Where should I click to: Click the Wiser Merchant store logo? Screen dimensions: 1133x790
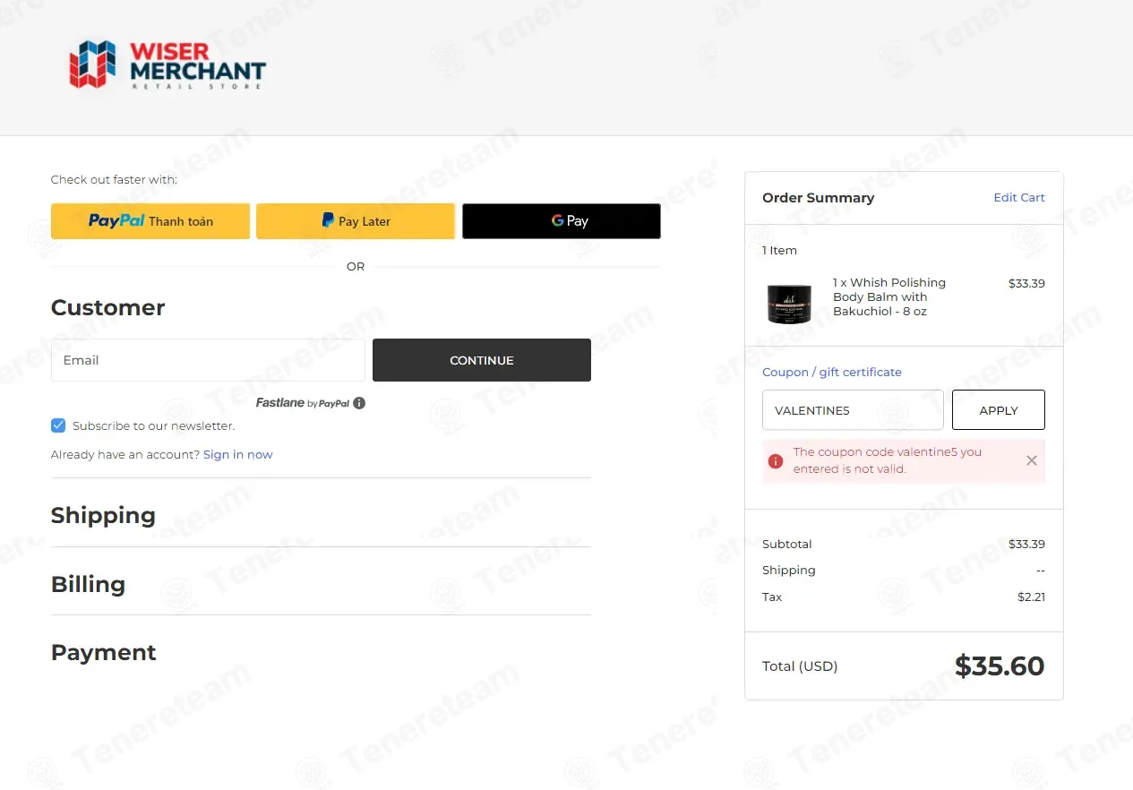[167, 64]
